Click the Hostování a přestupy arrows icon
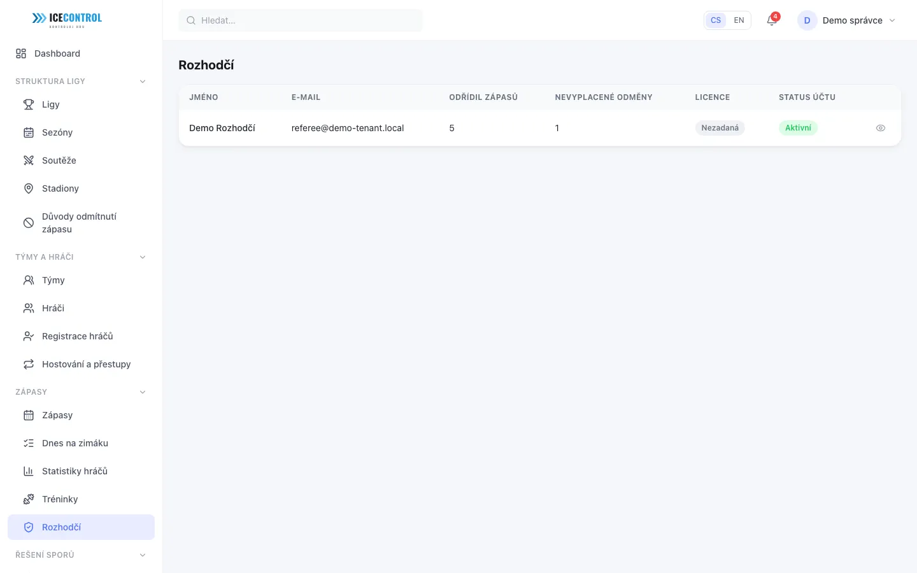This screenshot has height=573, width=917. coord(29,364)
